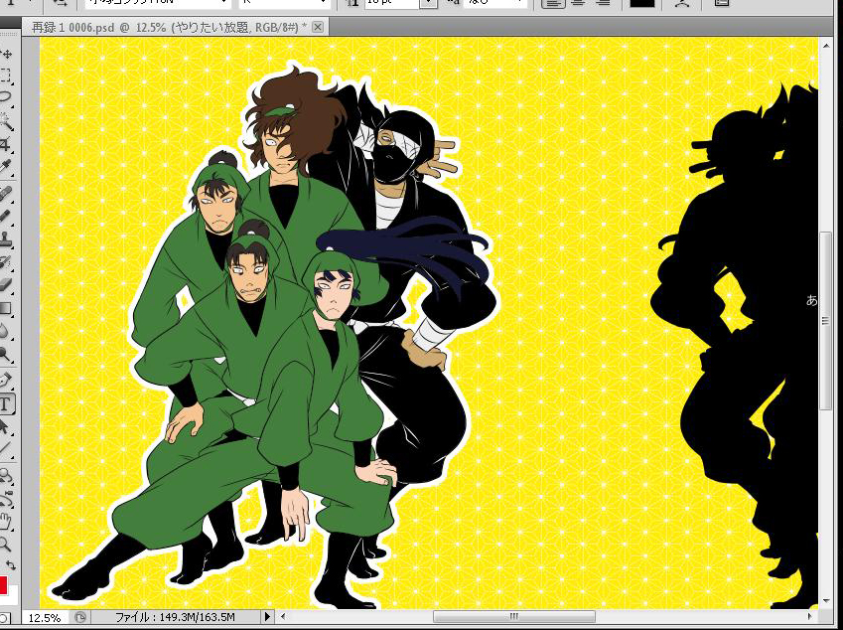Select the Path Selection tool

click(x=5, y=427)
